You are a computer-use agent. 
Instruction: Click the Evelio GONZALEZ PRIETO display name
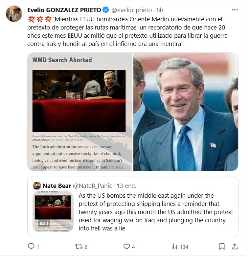[x=64, y=10]
